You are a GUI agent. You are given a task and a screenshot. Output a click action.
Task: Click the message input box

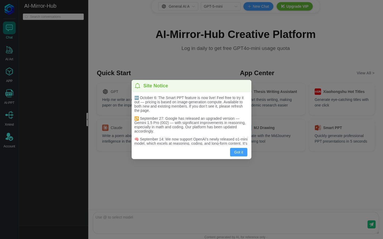tap(236, 223)
